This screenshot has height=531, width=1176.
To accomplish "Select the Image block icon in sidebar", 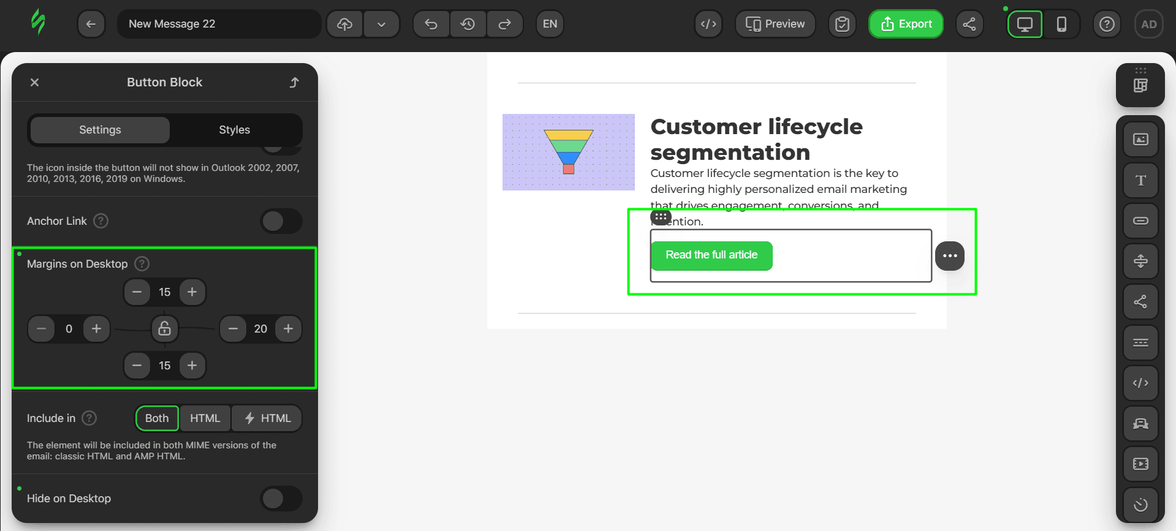I will (1140, 140).
